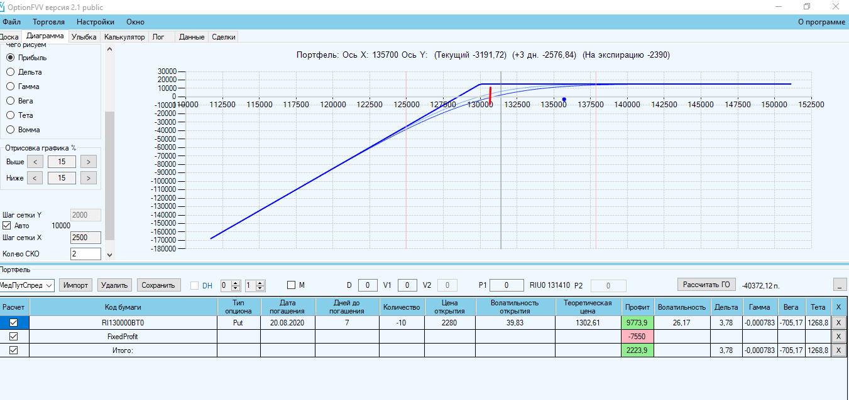849x400 pixels.
Task: Click the 20.08.2020 expiry date cell
Action: pyautogui.click(x=288, y=323)
